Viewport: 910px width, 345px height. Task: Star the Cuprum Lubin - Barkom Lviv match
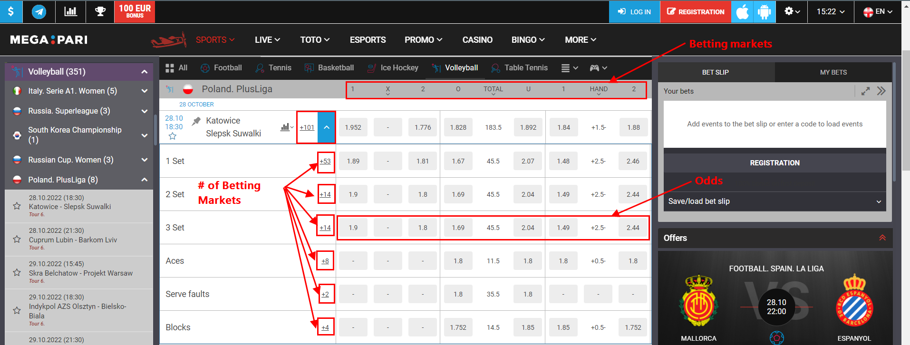[x=17, y=240]
